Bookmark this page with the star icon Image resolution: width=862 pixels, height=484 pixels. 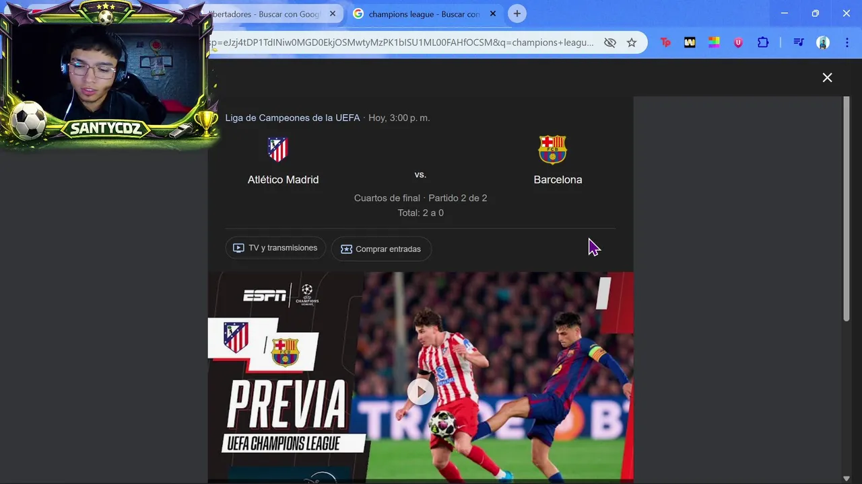click(x=632, y=42)
